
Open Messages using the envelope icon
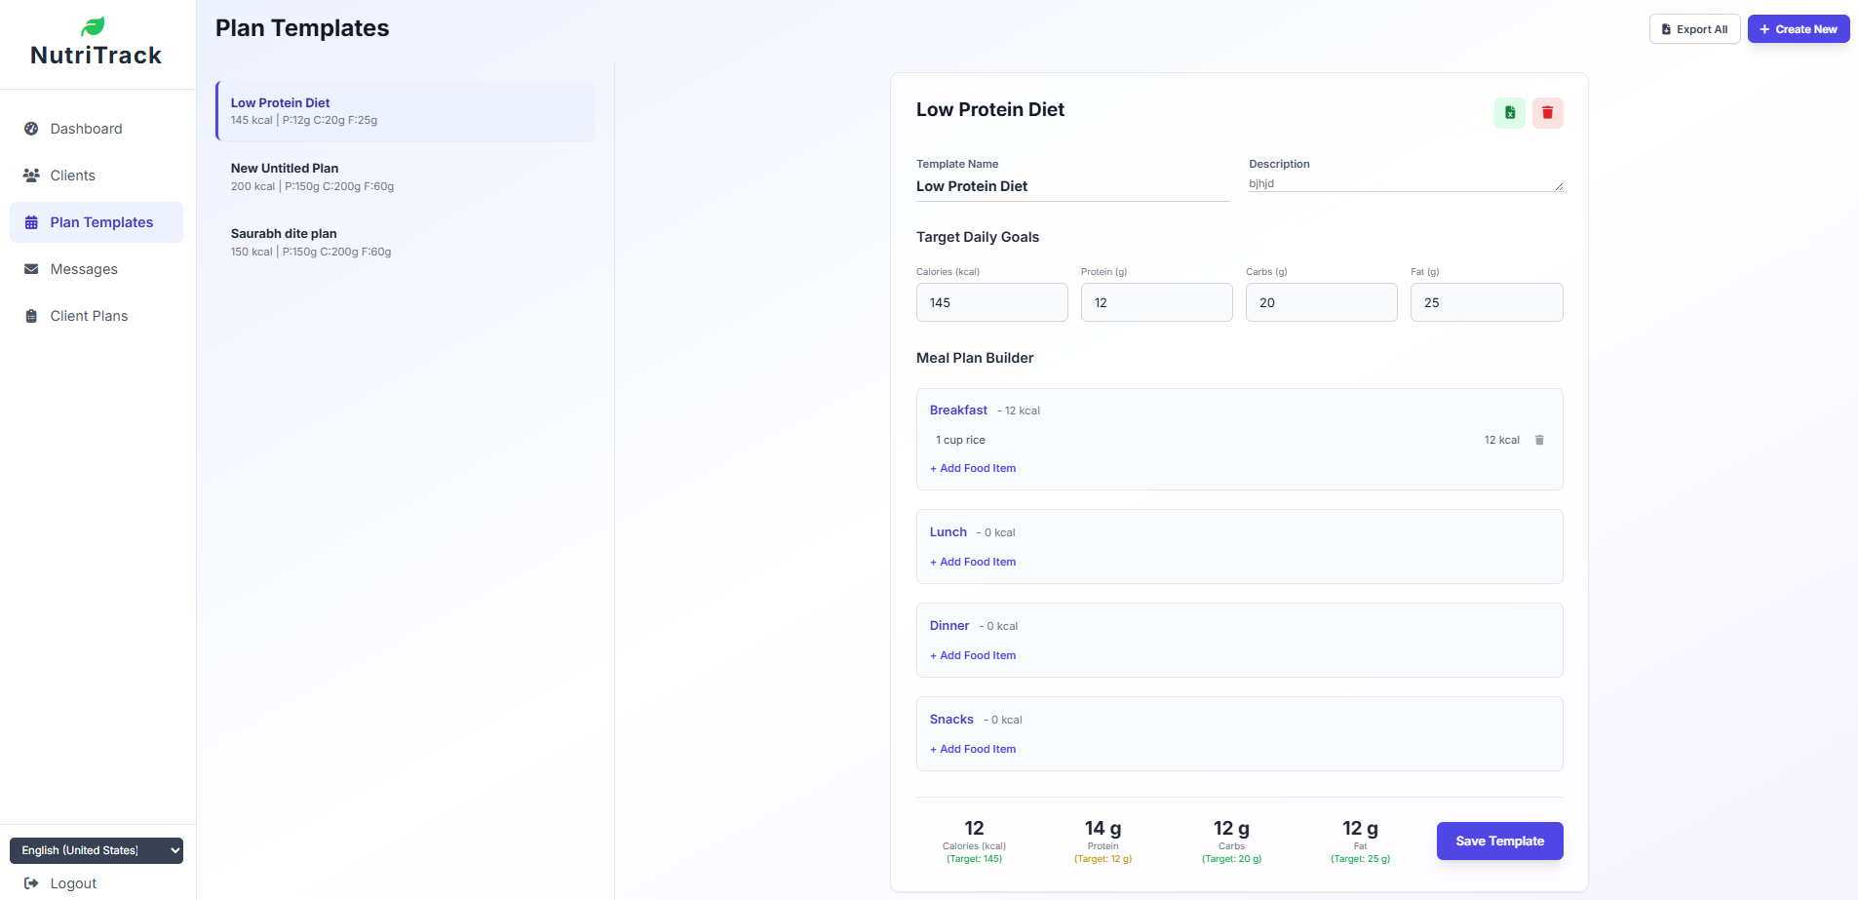30,268
